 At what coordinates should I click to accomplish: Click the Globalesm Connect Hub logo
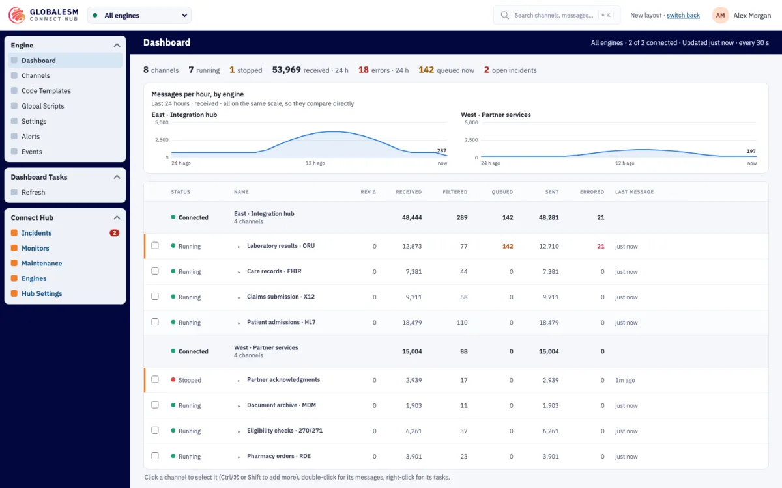coord(43,15)
